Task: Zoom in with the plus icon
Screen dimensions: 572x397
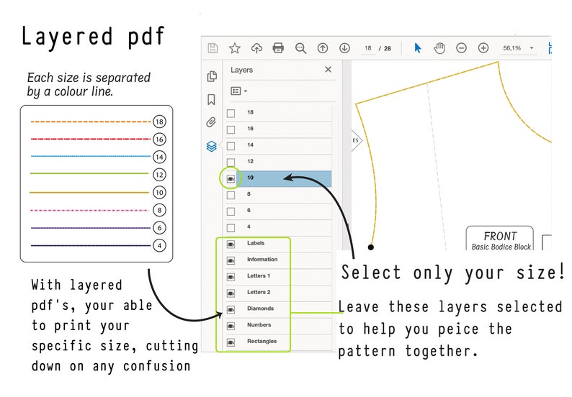Action: pyautogui.click(x=483, y=48)
